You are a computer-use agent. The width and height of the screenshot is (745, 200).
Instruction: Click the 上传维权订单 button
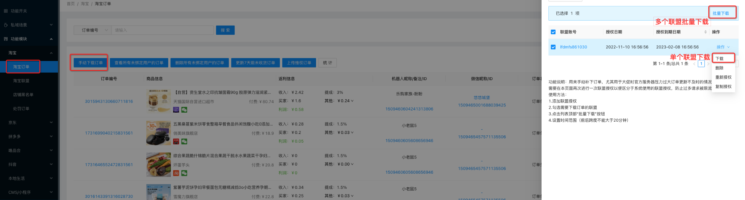click(x=299, y=63)
